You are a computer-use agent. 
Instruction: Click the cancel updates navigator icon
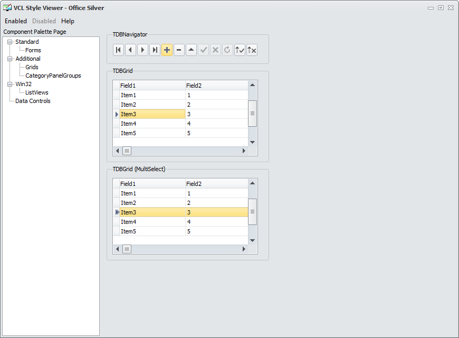[252, 50]
